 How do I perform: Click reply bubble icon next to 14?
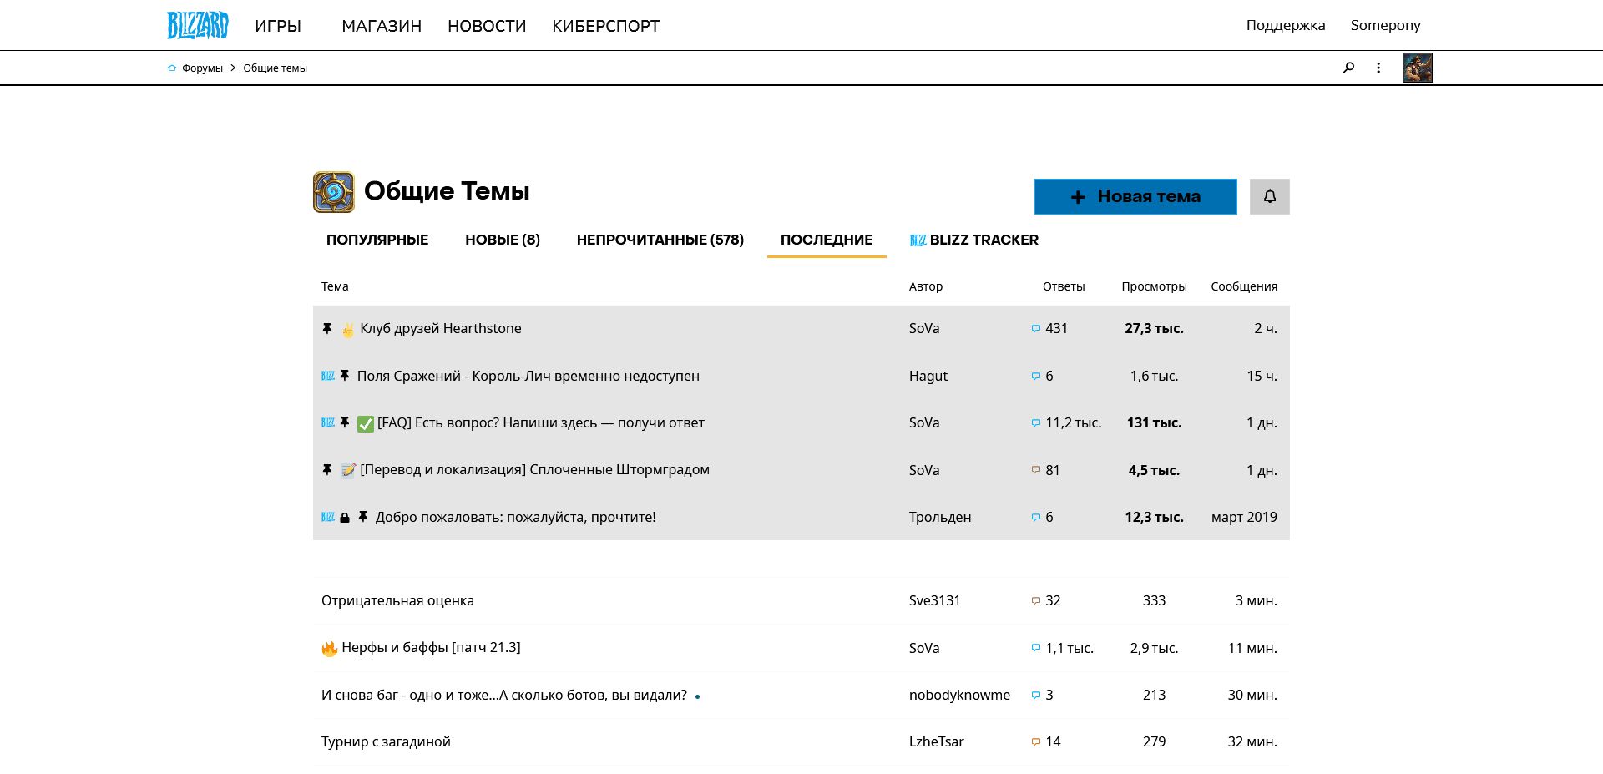pos(1036,741)
